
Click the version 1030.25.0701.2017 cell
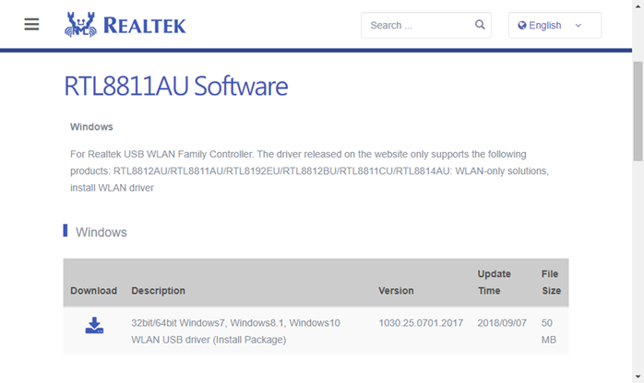pos(421,323)
